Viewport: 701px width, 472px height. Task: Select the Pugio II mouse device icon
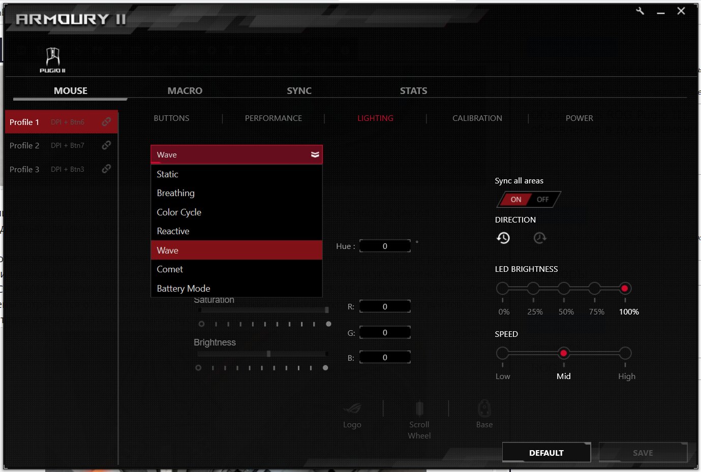(53, 60)
